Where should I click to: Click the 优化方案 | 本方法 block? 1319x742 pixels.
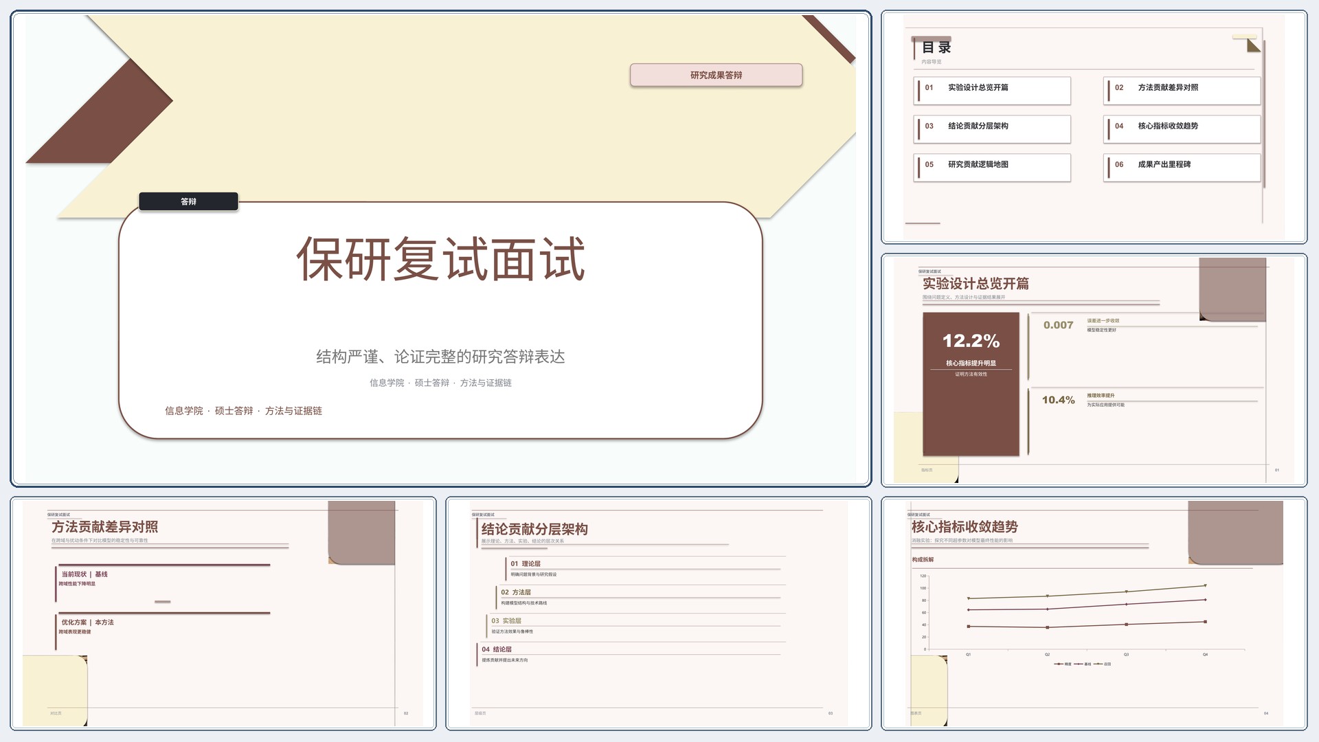[x=163, y=630]
